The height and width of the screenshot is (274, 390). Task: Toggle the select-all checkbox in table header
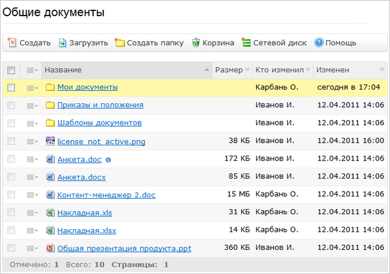[x=11, y=70]
